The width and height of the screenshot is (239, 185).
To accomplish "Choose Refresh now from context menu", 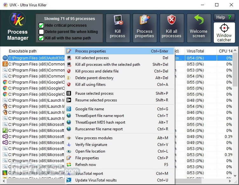I will pos(119,165).
